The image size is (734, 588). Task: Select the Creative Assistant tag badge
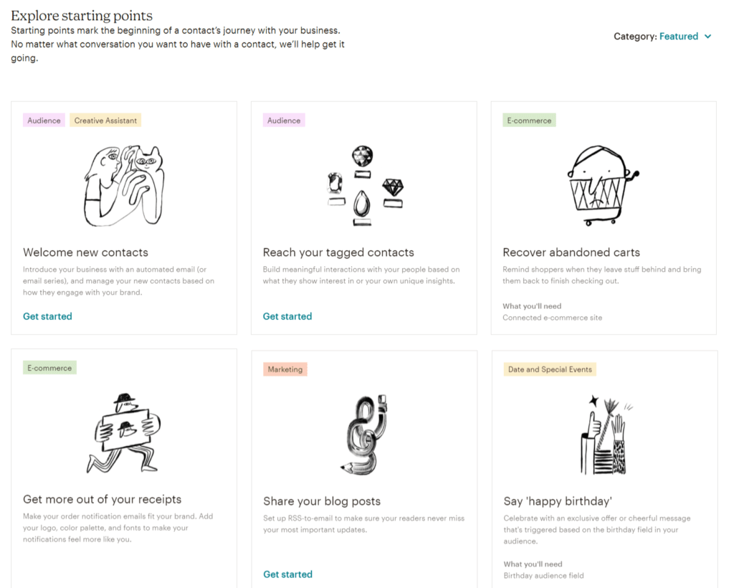[105, 120]
